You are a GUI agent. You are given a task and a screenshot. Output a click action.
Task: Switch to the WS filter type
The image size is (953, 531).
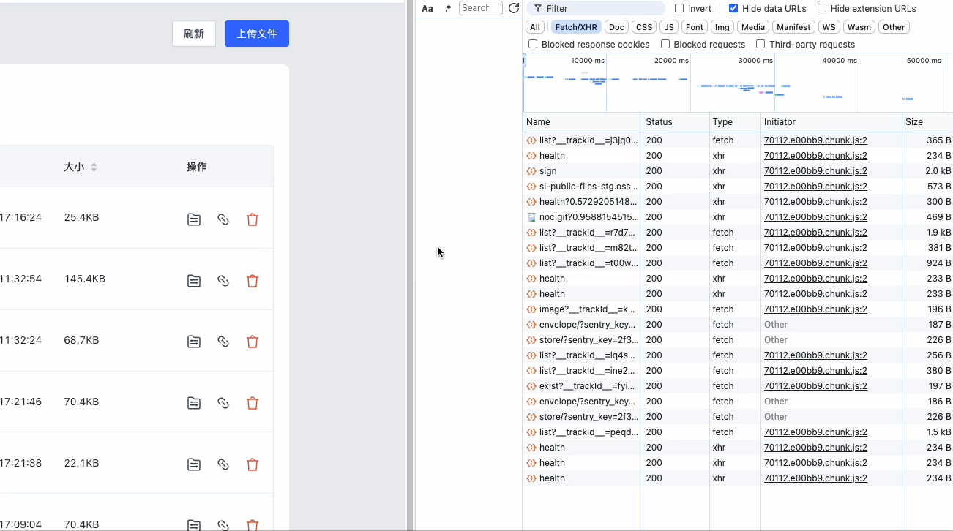tap(829, 27)
